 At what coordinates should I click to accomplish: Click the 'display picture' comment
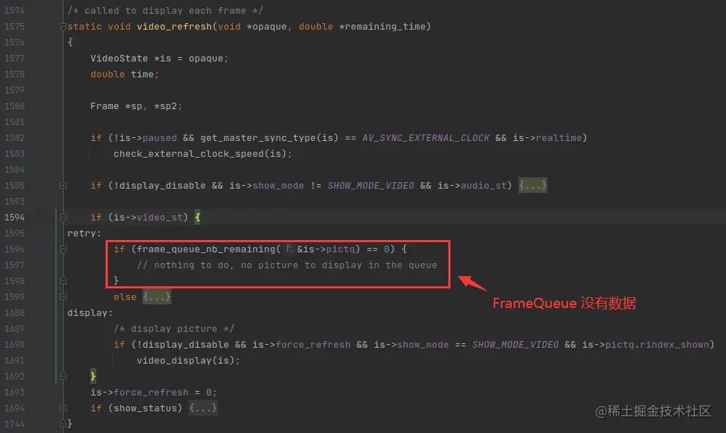coord(174,329)
